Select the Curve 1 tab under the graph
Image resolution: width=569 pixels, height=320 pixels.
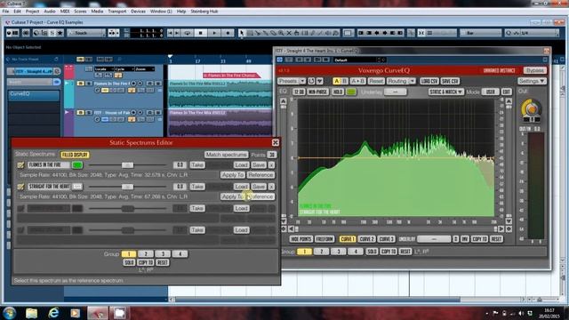(348, 239)
